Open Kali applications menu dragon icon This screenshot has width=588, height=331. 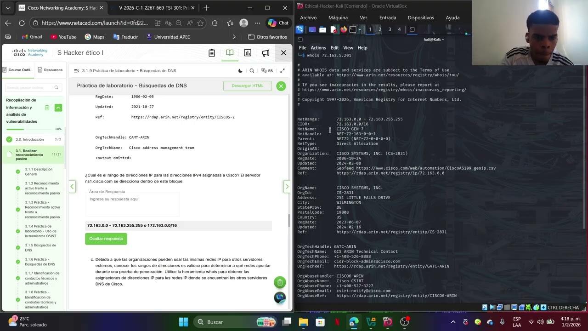pos(300,29)
